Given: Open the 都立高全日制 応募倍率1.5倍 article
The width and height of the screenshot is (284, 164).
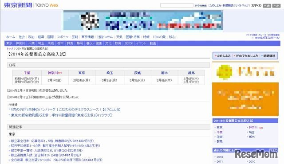Looking at the screenshot, I should pos(52,141).
